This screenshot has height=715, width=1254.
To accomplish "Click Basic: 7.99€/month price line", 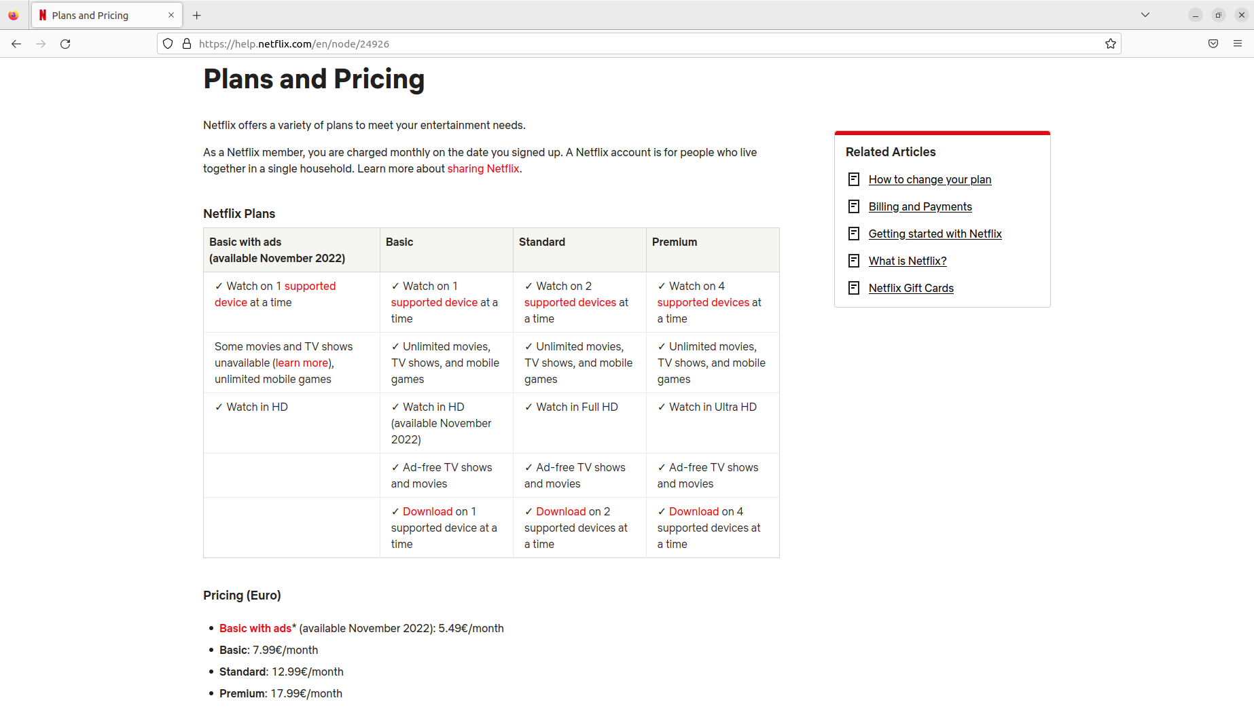I will tap(268, 650).
